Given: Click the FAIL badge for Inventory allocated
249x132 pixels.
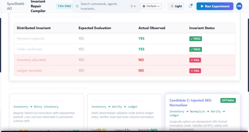Looking at the screenshot, I should pyautogui.click(x=195, y=60).
